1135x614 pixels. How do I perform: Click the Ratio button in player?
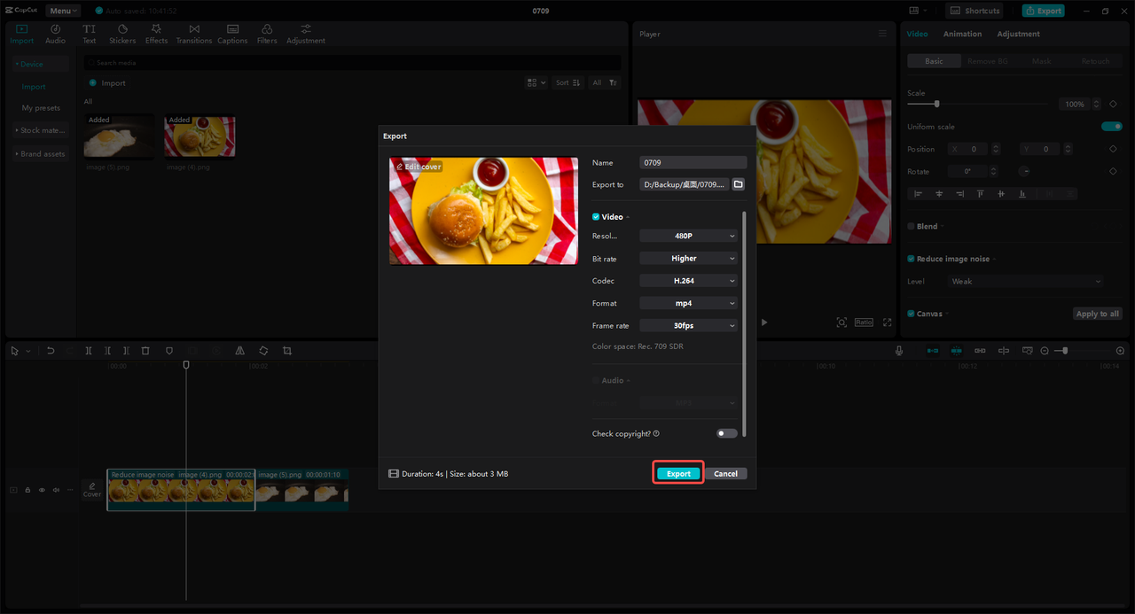pyautogui.click(x=864, y=323)
